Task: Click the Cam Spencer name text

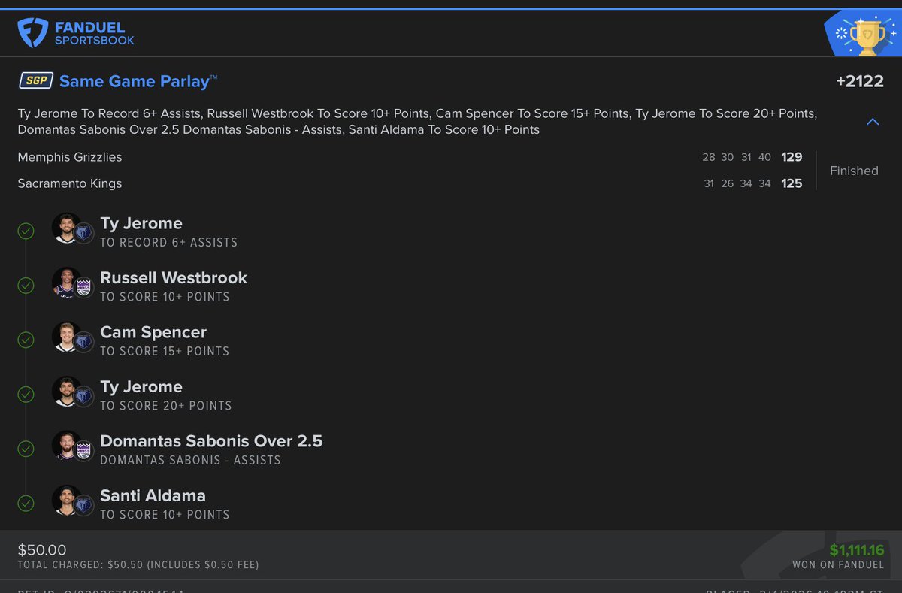Action: point(153,332)
